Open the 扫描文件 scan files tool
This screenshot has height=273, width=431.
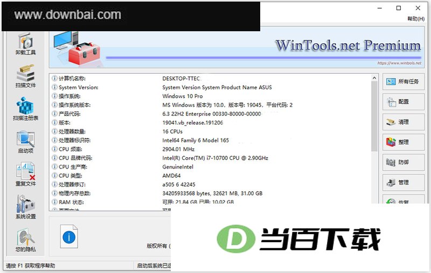(25, 76)
